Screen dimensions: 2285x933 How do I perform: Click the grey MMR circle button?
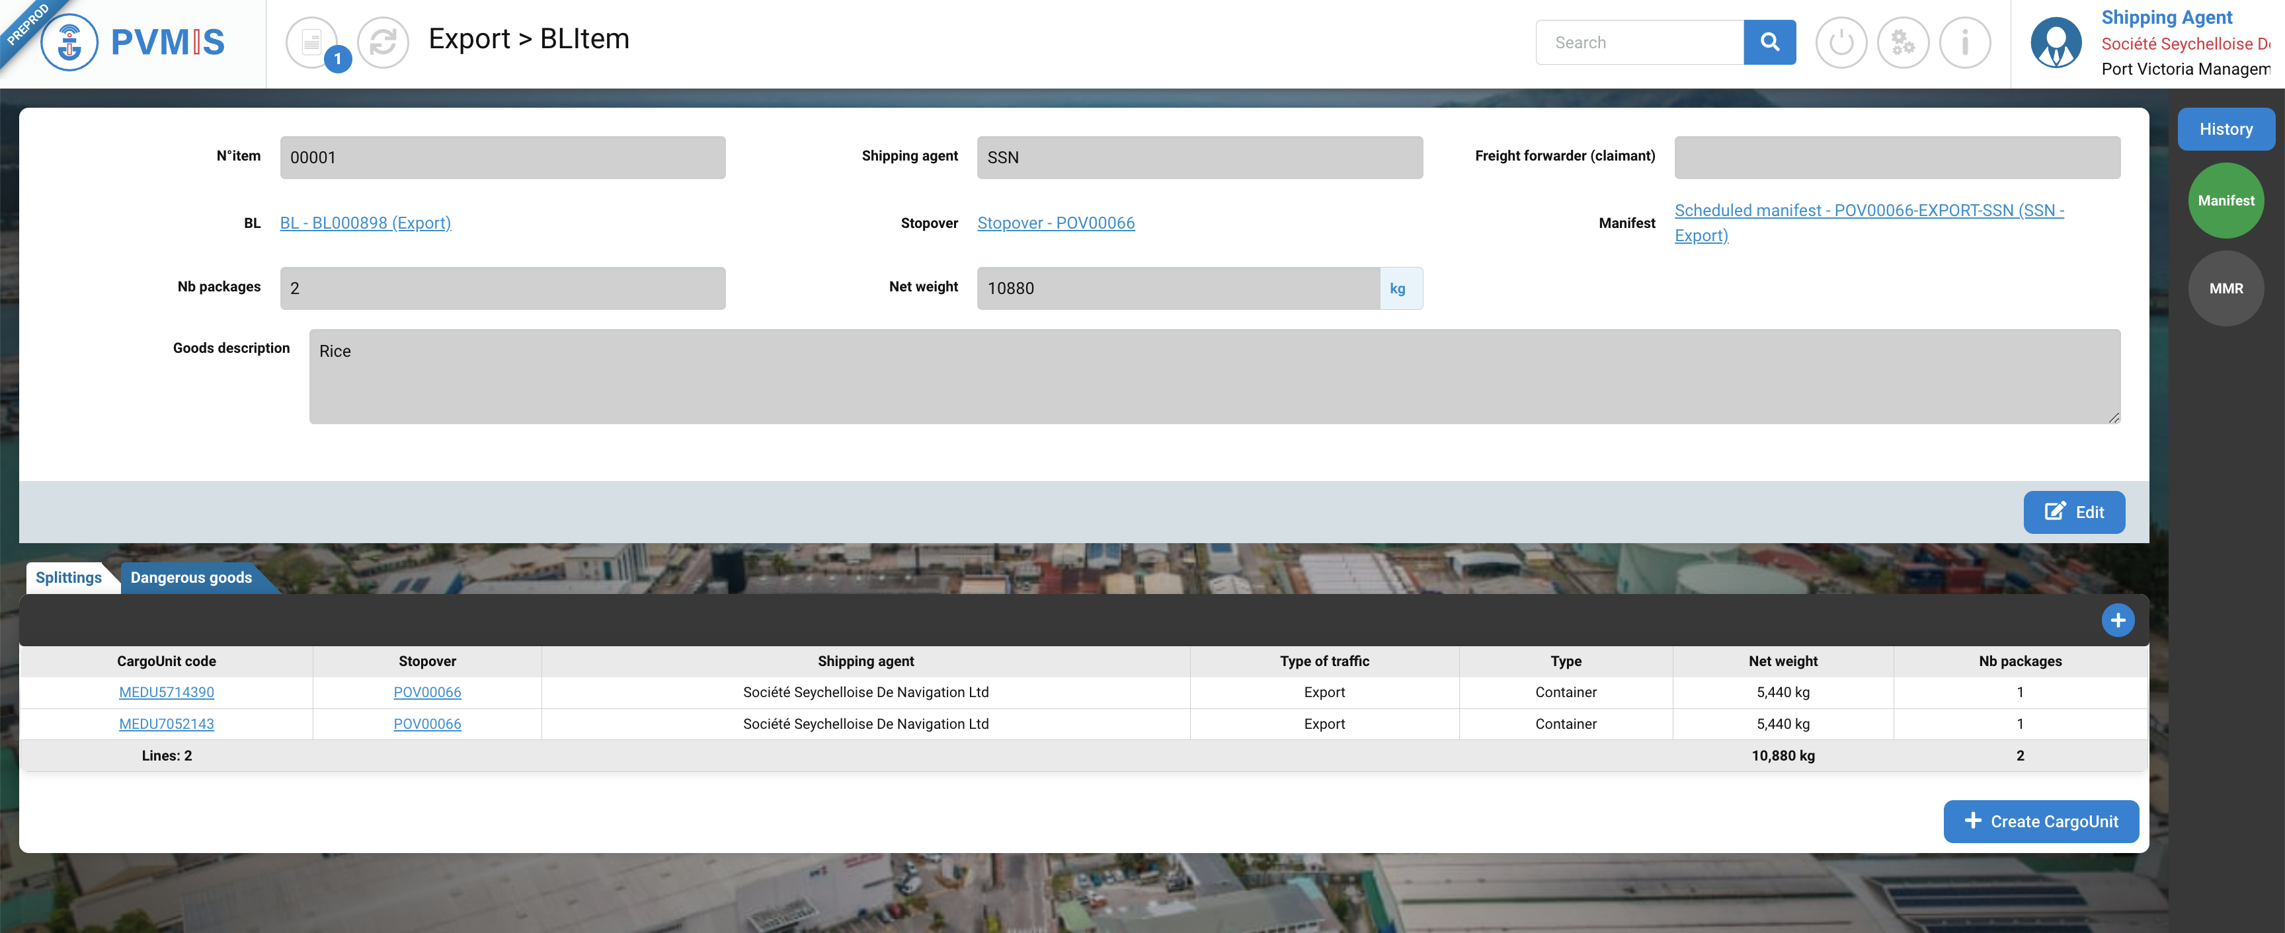(2225, 288)
